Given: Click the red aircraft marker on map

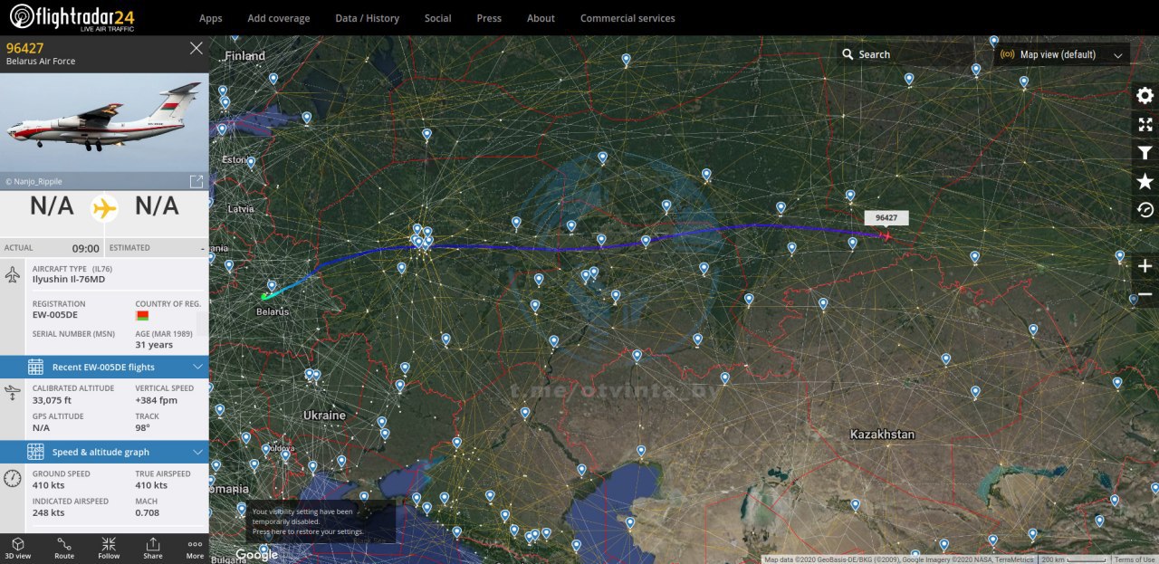Looking at the screenshot, I should coord(886,235).
